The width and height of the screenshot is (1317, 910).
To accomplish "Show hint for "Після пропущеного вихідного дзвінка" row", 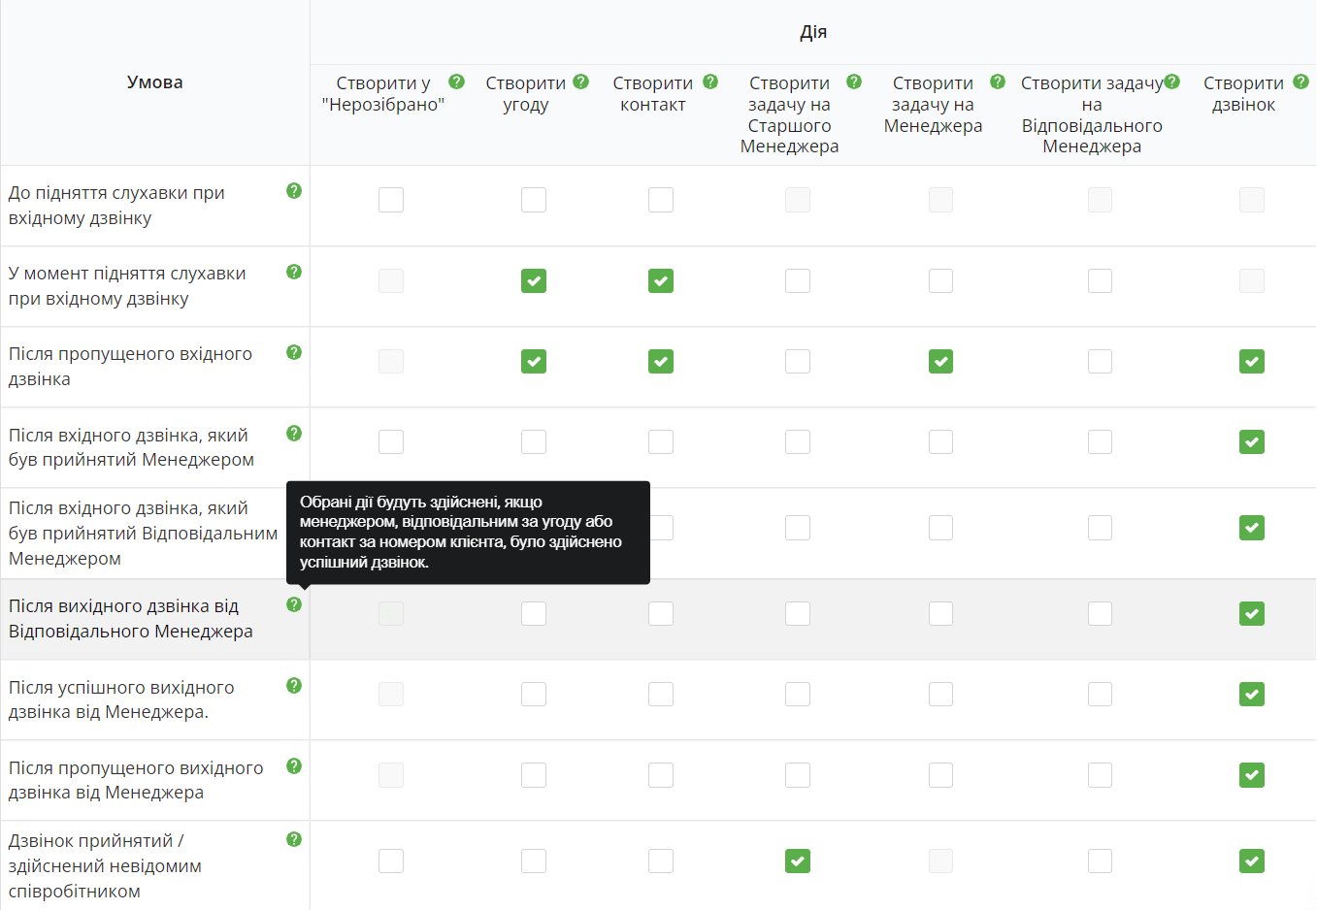I will [294, 766].
